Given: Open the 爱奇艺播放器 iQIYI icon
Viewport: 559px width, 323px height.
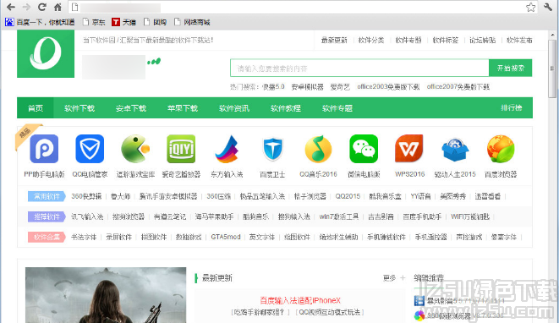Looking at the screenshot, I should pyautogui.click(x=181, y=149).
